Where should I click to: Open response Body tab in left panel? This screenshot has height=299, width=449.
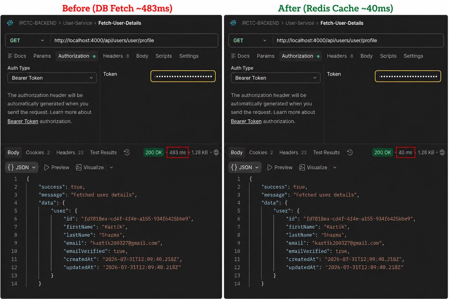[x=13, y=152]
